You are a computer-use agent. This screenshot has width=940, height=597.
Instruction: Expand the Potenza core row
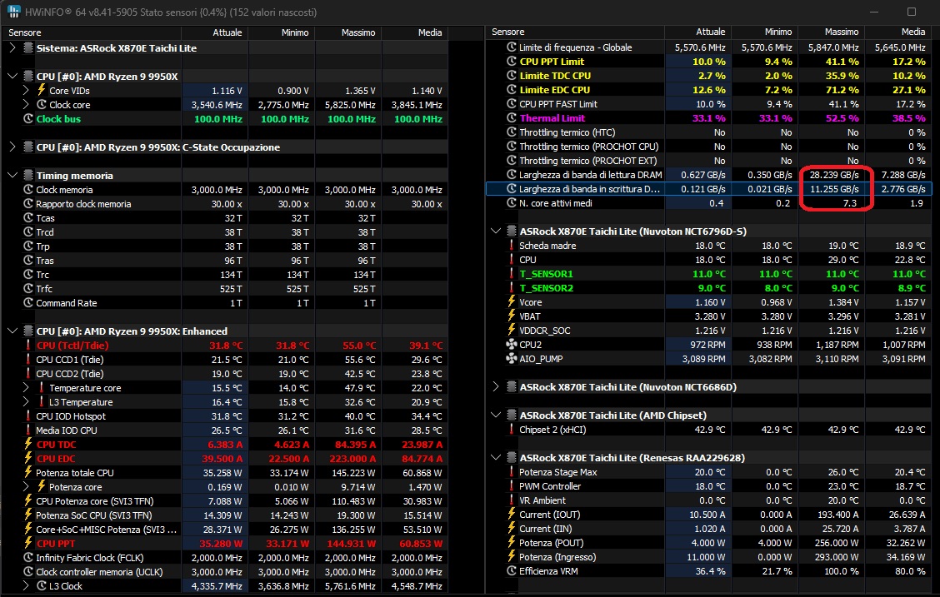(x=26, y=487)
